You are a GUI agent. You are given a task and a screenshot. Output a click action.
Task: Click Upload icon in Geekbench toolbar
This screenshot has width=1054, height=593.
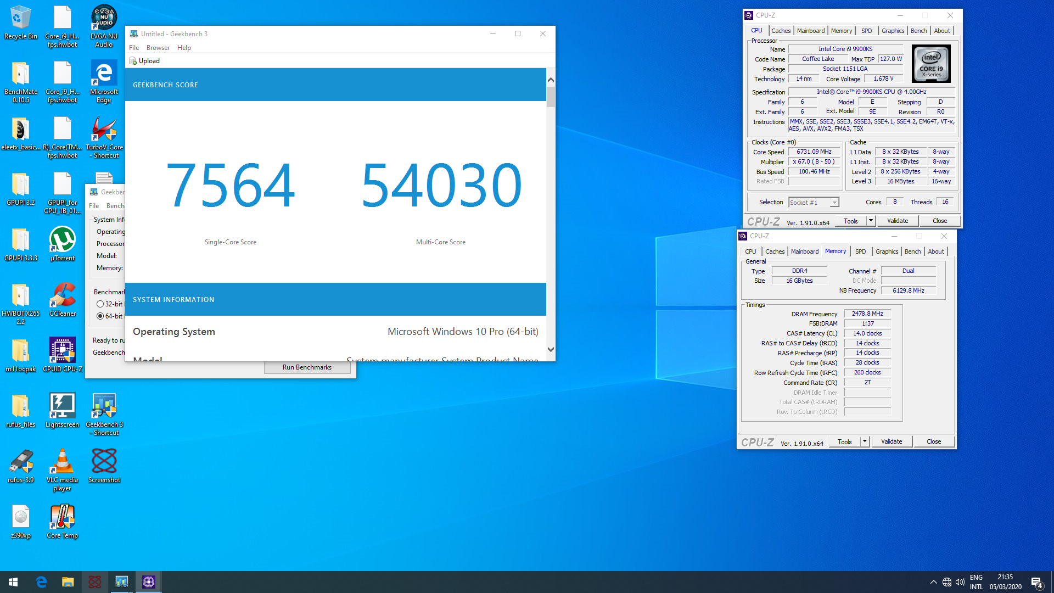pyautogui.click(x=132, y=61)
